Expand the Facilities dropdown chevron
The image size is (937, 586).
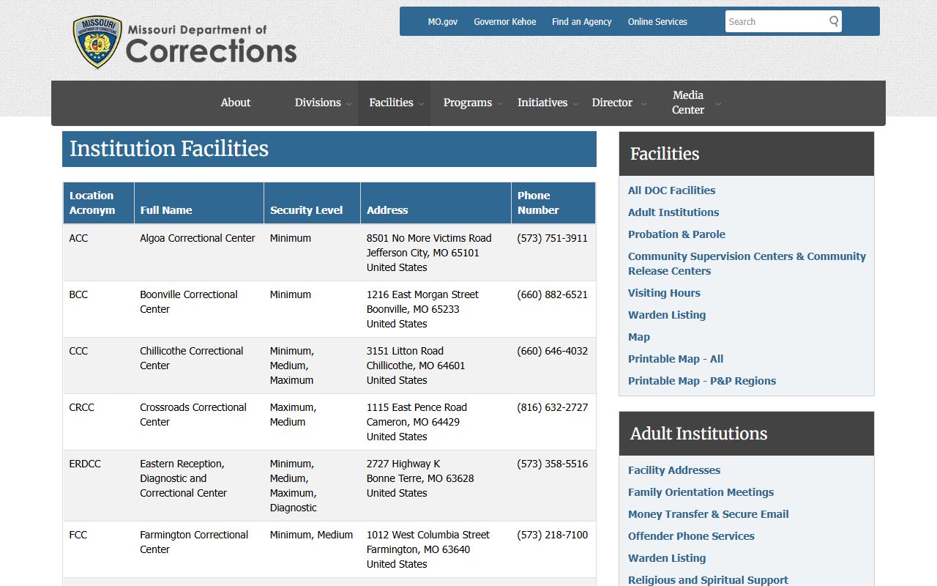click(x=422, y=104)
